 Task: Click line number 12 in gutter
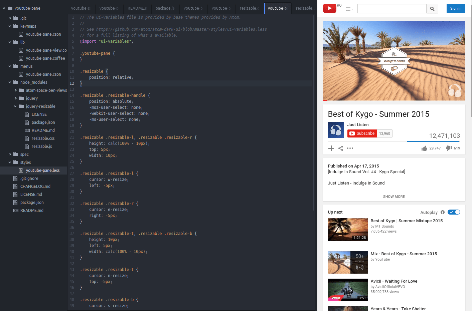[x=72, y=83]
